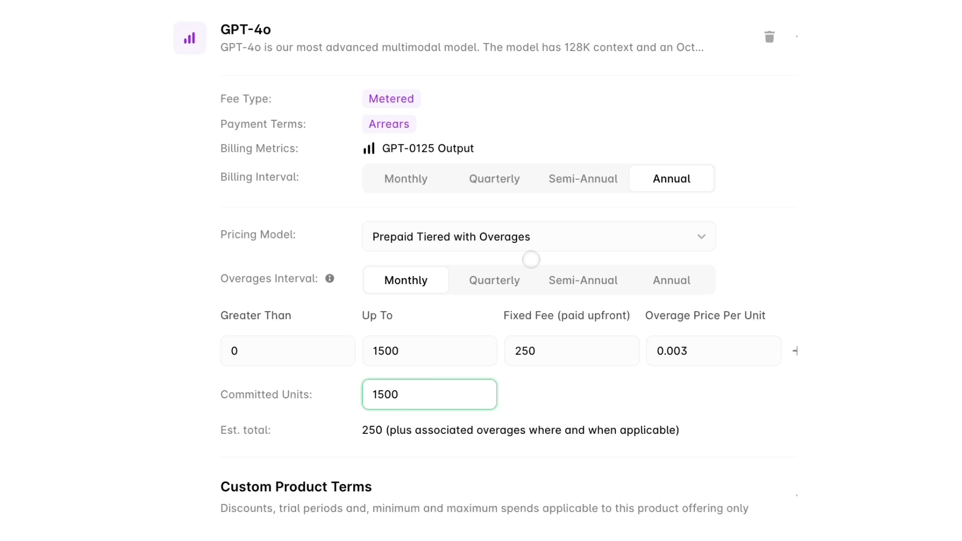Click the Arrears payment terms badge

388,124
